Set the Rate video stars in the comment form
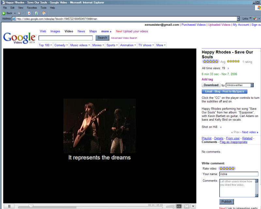This screenshot has width=261, height=209. (x=227, y=168)
